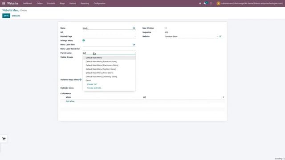
Task: Click the Administrator avatar icon
Action: pos(219,3)
